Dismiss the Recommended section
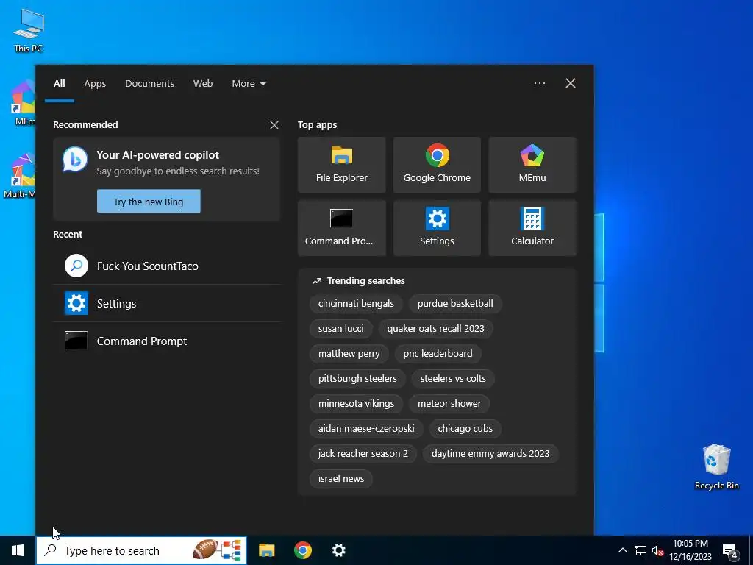This screenshot has height=565, width=753. click(274, 125)
